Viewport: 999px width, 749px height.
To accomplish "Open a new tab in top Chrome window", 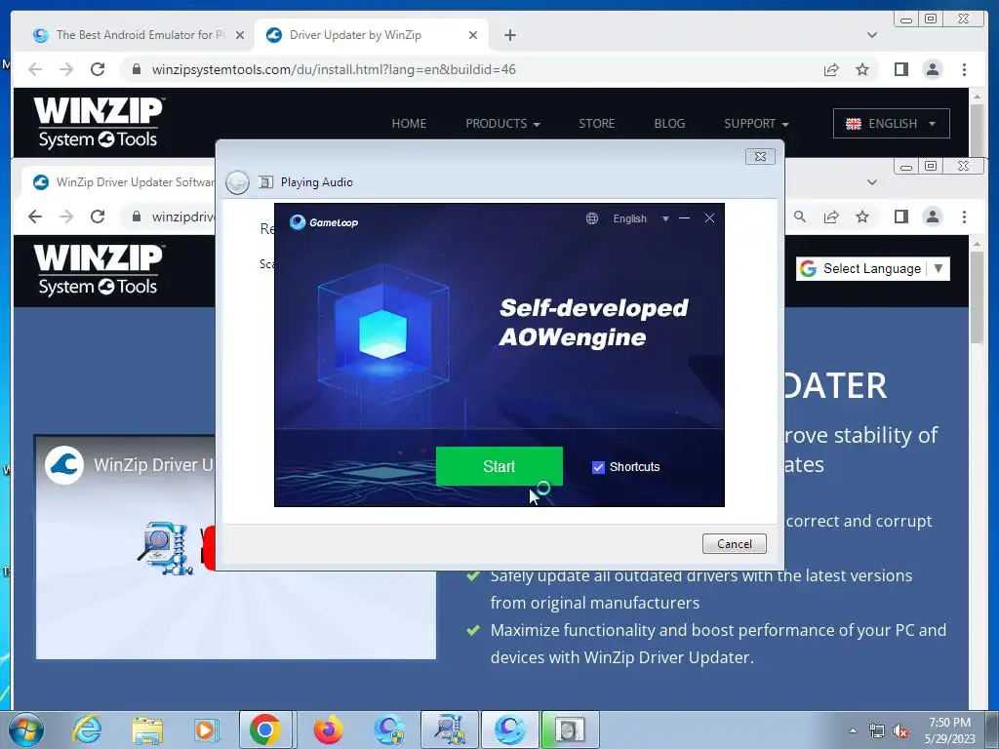I will click(x=509, y=35).
